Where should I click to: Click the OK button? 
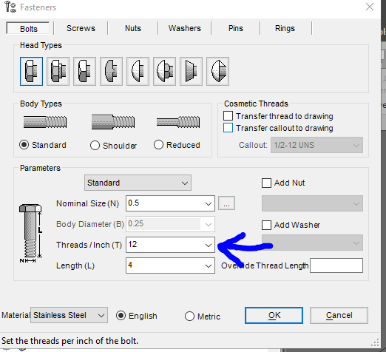274,315
